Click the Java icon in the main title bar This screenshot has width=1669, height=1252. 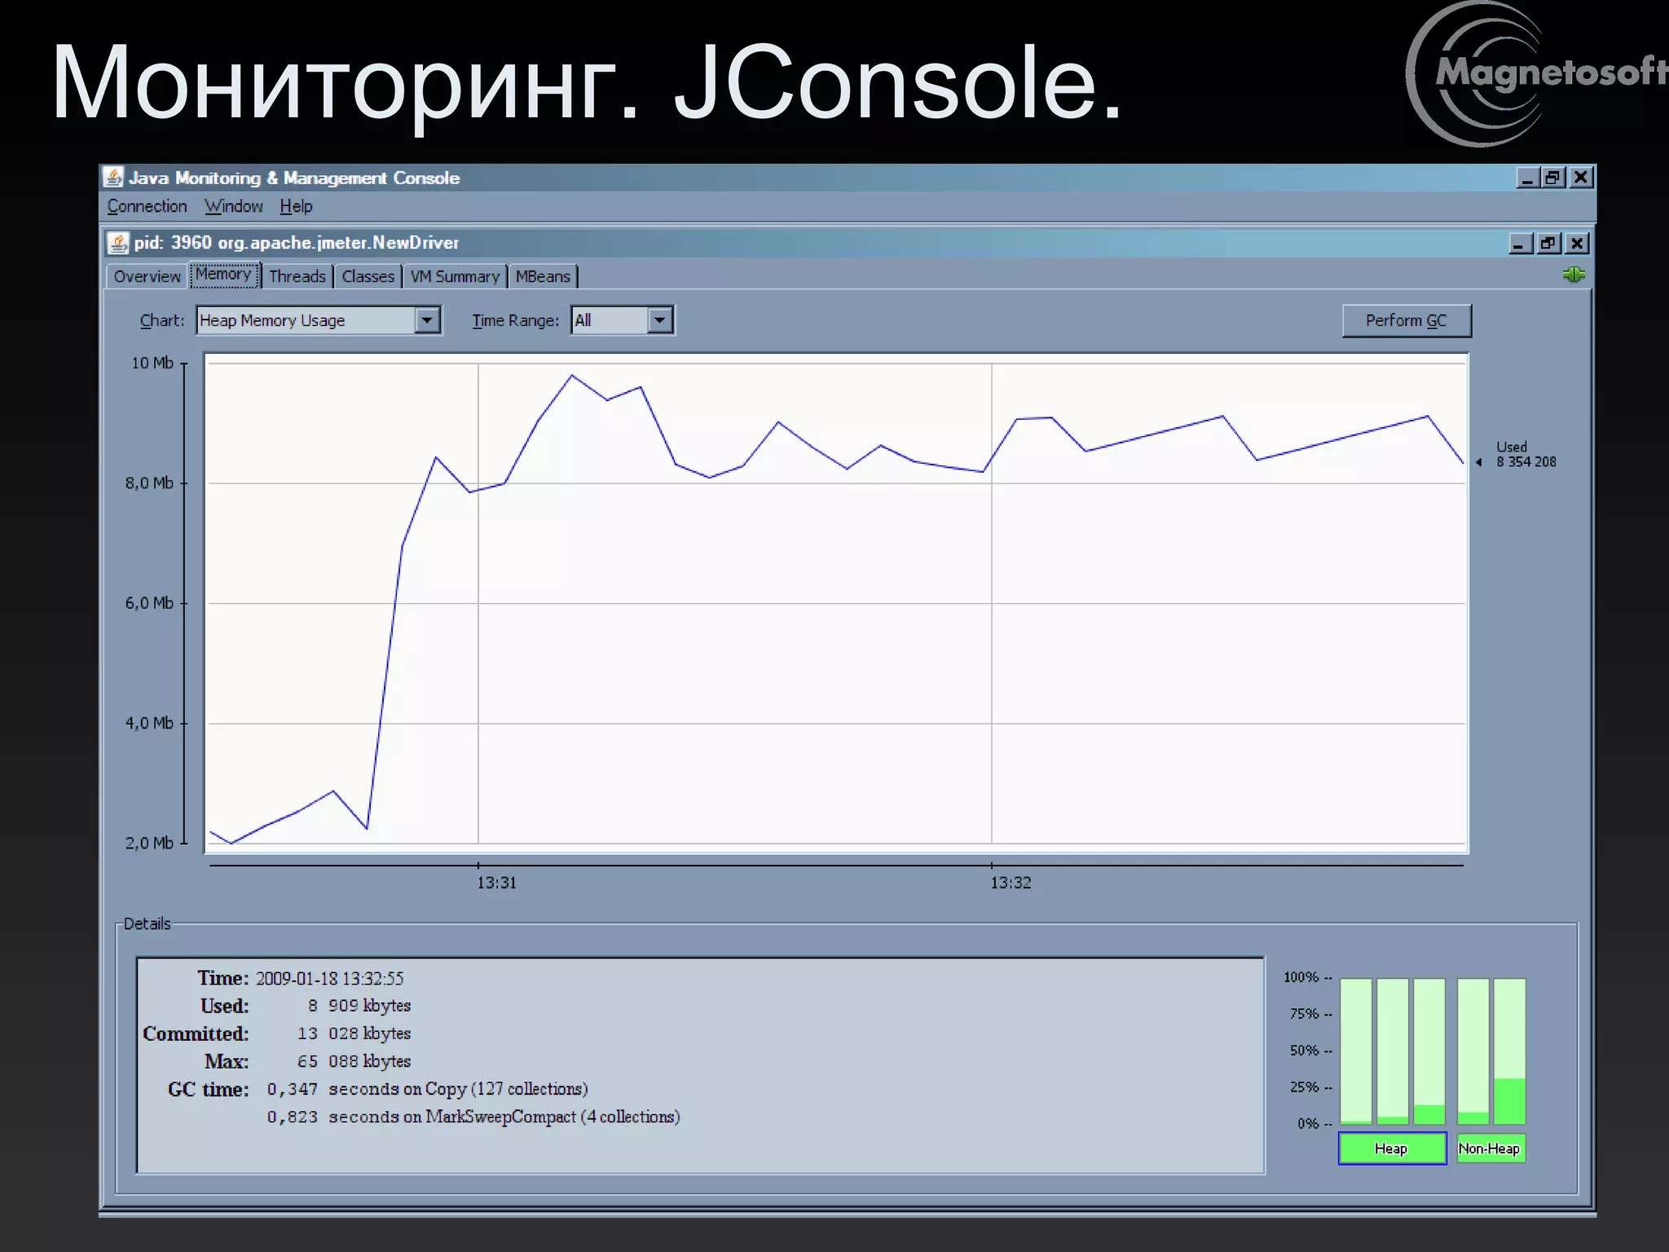114,177
